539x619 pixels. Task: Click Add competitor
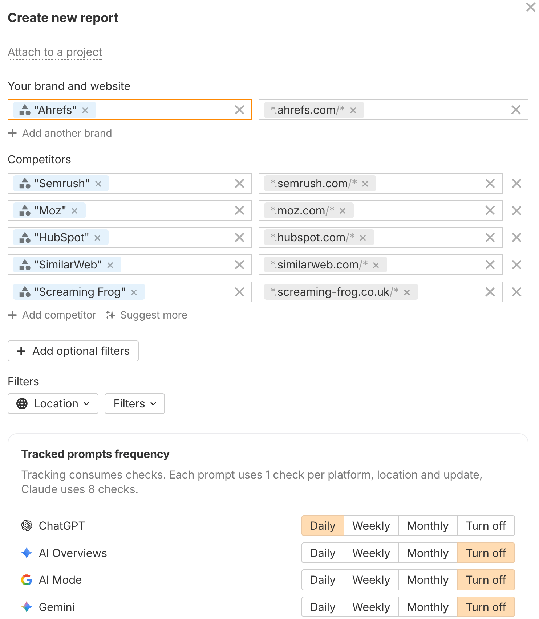tap(52, 315)
